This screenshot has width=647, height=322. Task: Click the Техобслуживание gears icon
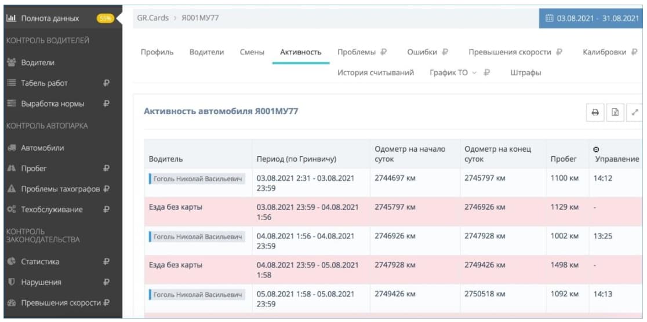(x=11, y=210)
